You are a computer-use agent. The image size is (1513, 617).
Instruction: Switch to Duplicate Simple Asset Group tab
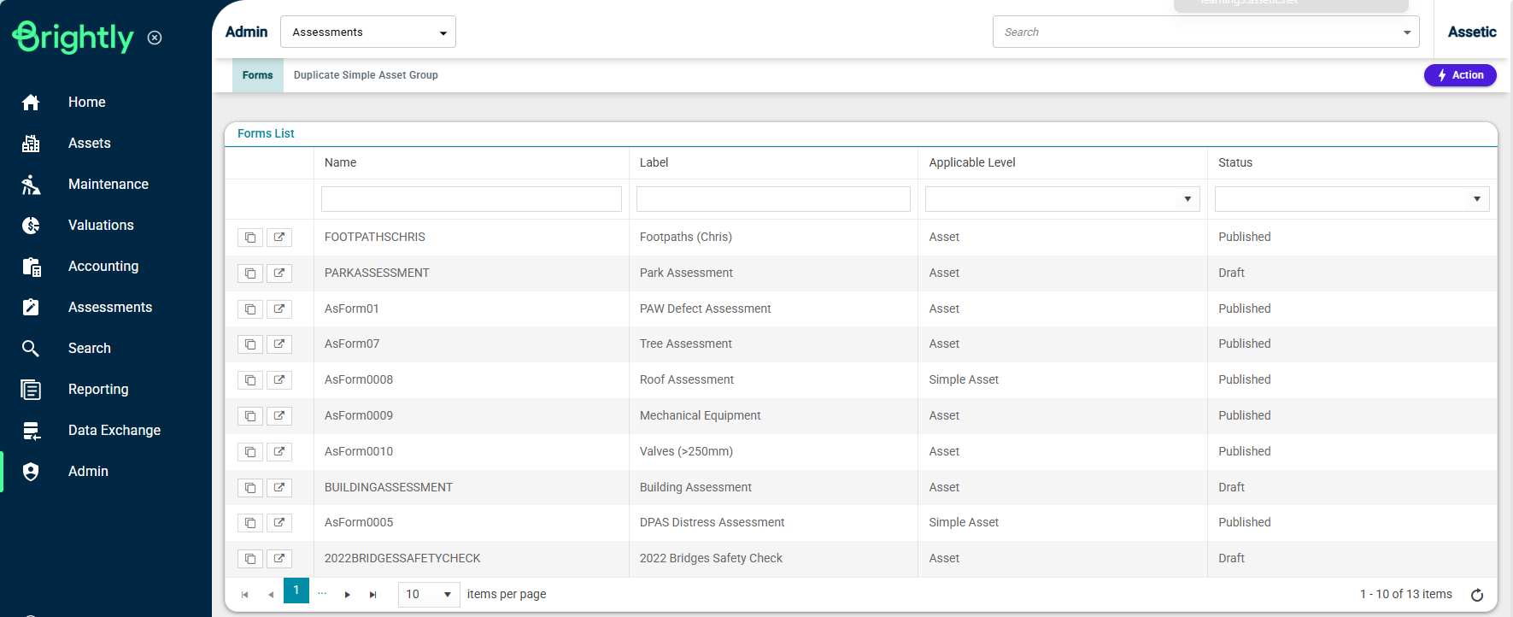366,75
